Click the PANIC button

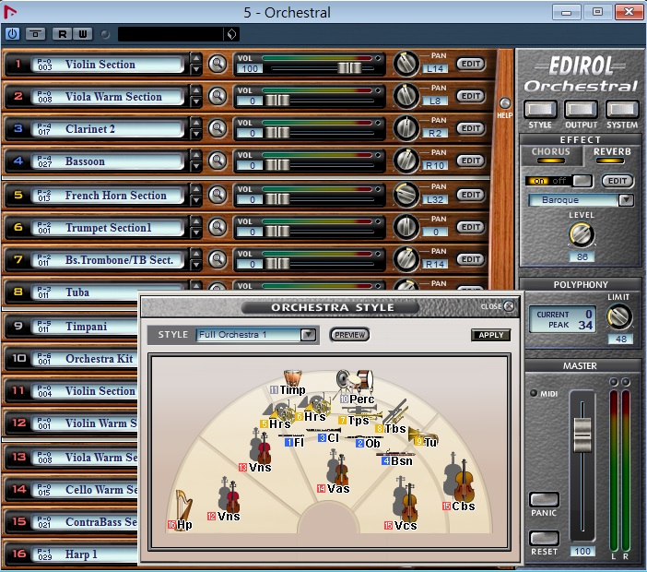coord(544,499)
